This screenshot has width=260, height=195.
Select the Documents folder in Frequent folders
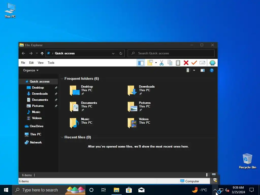pos(83,106)
